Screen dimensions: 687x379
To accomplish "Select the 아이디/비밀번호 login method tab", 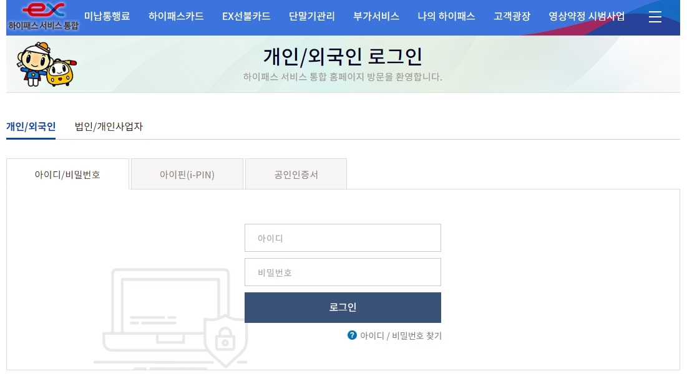I will point(67,174).
